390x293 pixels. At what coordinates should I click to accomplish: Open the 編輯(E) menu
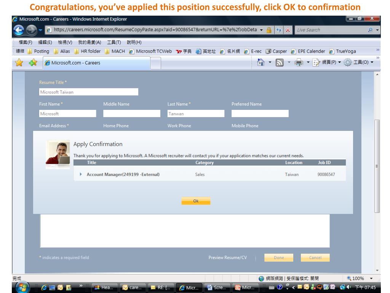pyautogui.click(x=45, y=42)
